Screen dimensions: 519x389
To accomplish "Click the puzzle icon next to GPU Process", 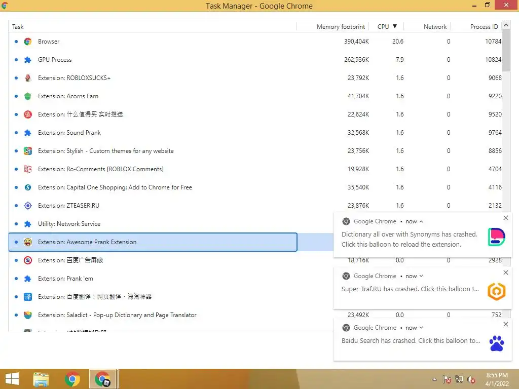I will coord(28,60).
